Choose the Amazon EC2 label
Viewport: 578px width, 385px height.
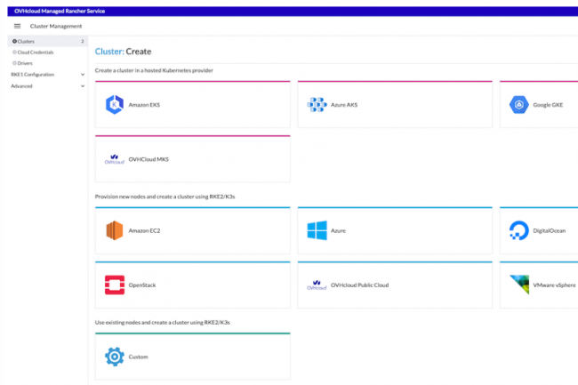click(144, 230)
